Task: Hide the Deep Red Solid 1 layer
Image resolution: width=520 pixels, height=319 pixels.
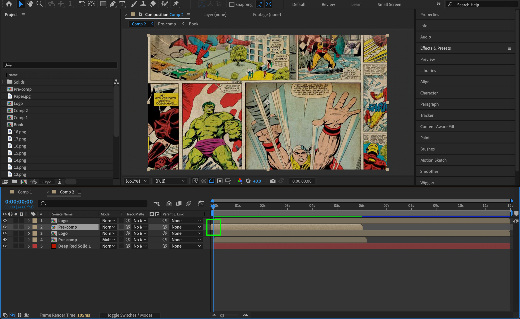Action: (x=5, y=246)
